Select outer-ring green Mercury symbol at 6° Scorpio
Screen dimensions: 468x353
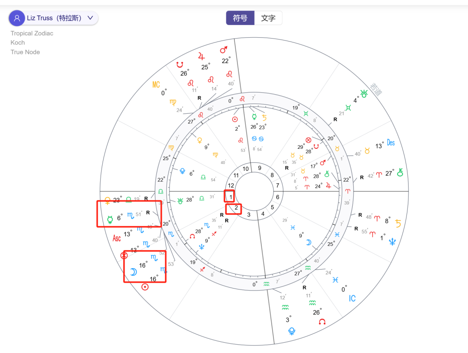(x=110, y=220)
